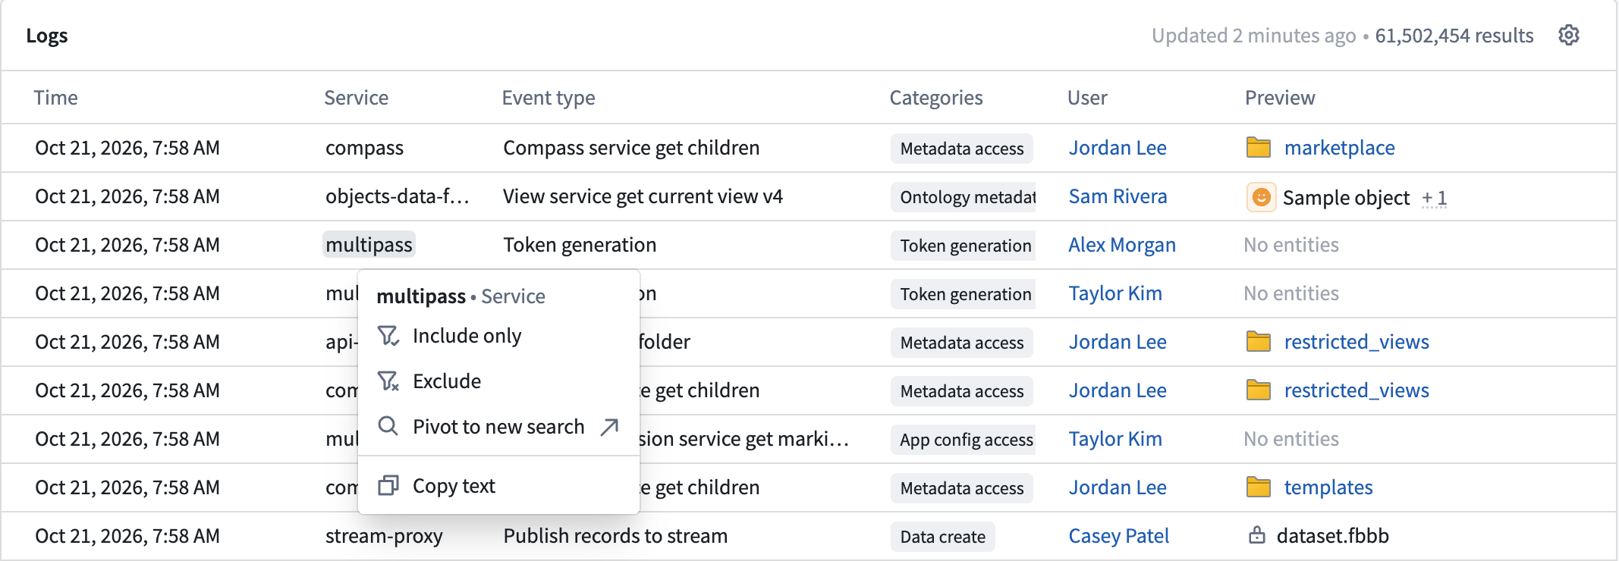This screenshot has height=561, width=1619.
Task: Click Token generation tag in Alex Morgan row
Action: (964, 246)
